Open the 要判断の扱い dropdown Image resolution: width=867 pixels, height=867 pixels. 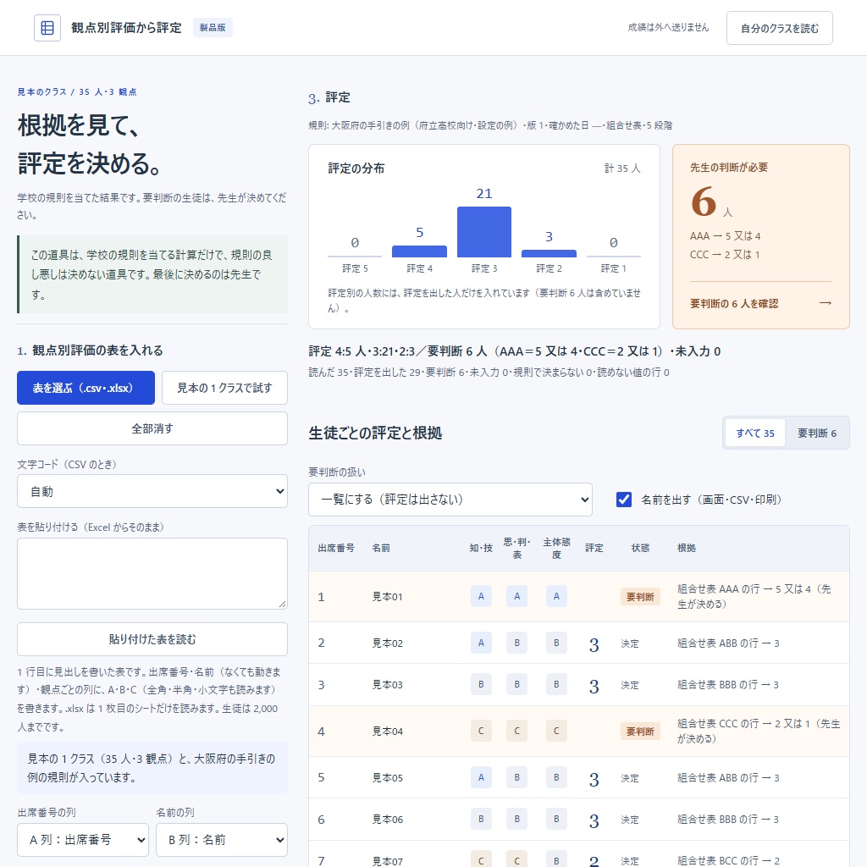point(450,500)
